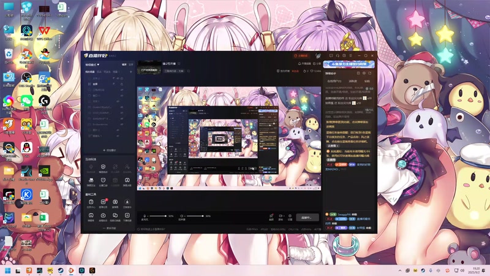Viewport: 490px width, 276px height.
Task: Pop out the 弹幕助手 panel icon
Action: tap(370, 73)
